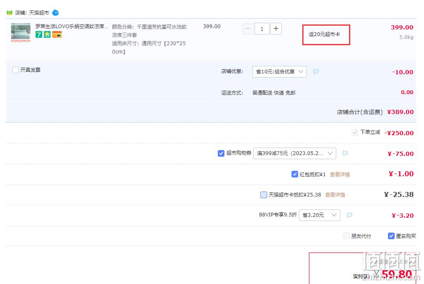Image resolution: width=424 pixels, height=284 pixels.
Task: Click the 88VIP专享9.5折 label
Action: pyautogui.click(x=278, y=215)
